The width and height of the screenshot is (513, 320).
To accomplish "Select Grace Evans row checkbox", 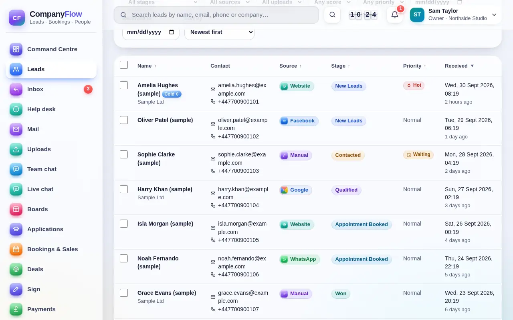I will tap(124, 293).
